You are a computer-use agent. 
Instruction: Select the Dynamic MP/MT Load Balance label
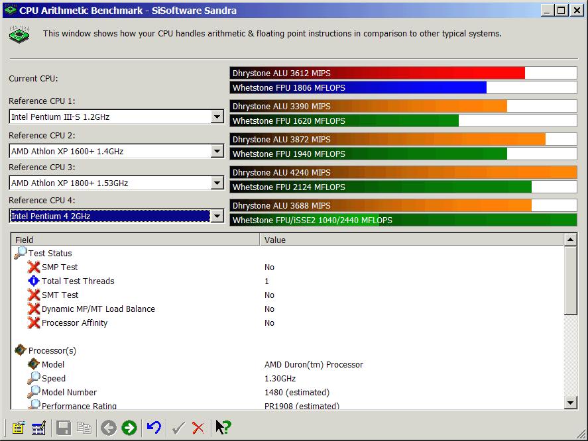coord(98,309)
